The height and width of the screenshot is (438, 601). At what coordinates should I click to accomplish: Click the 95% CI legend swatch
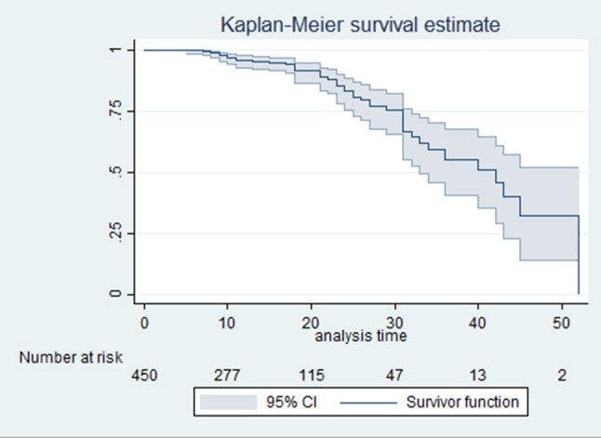[229, 403]
